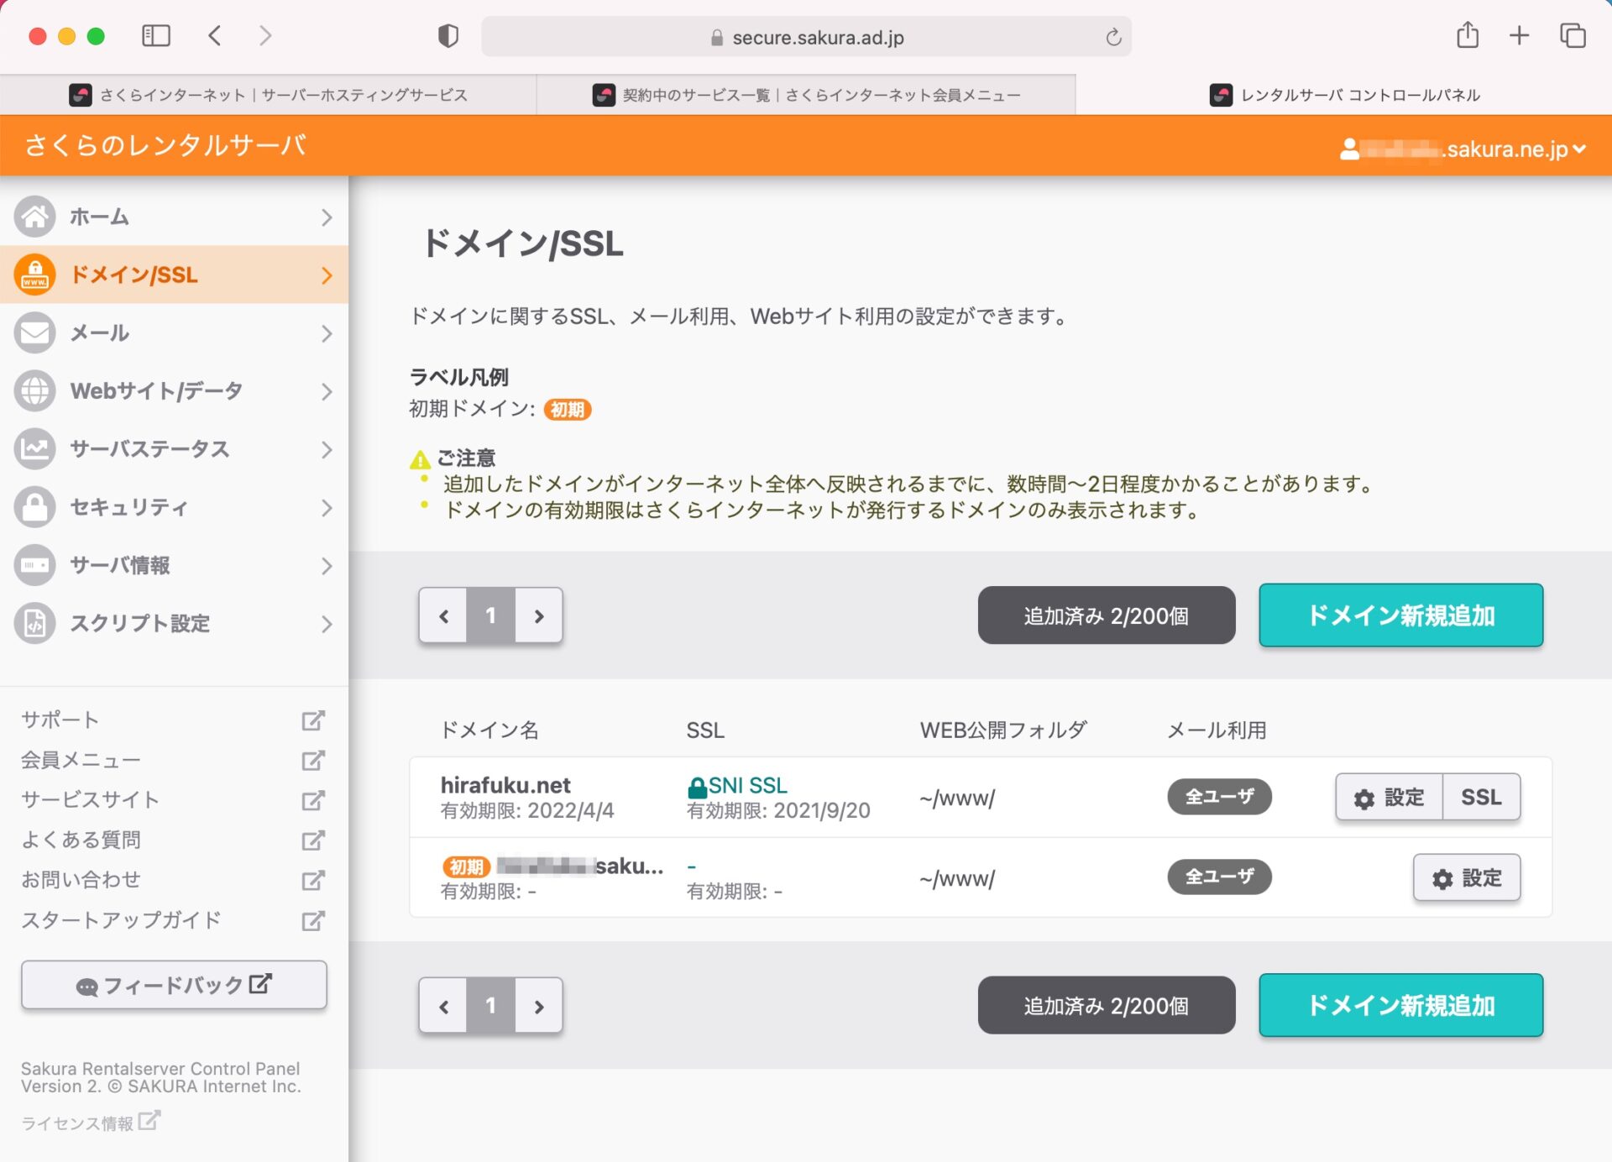Switch to さくらインターネット hosting tab
Screen dimensions: 1612x1162
pyautogui.click(x=269, y=95)
